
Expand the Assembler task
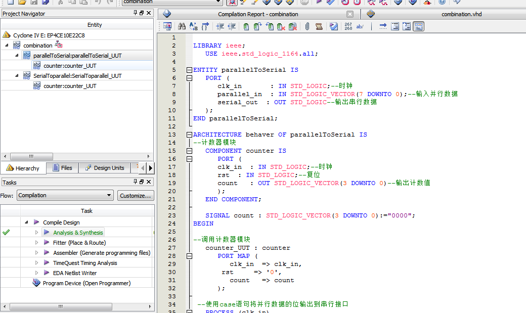pyautogui.click(x=36, y=253)
